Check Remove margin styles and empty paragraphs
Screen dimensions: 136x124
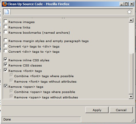(x=5, y=40)
